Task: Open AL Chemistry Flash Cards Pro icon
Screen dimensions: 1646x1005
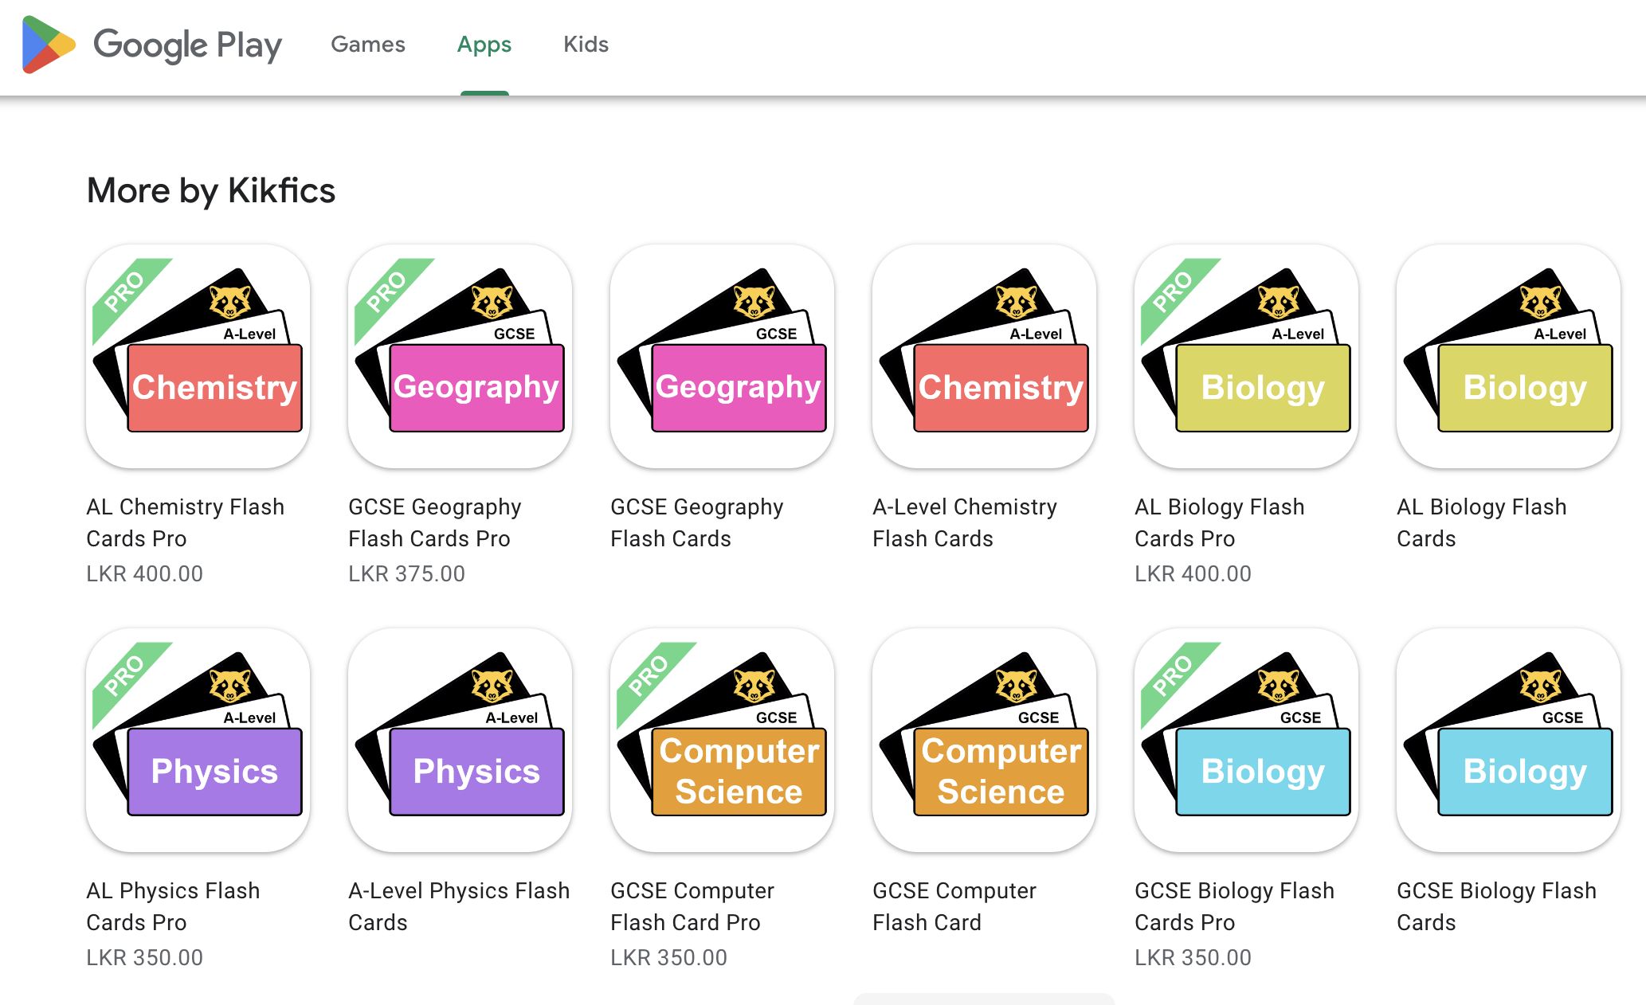Action: (198, 356)
